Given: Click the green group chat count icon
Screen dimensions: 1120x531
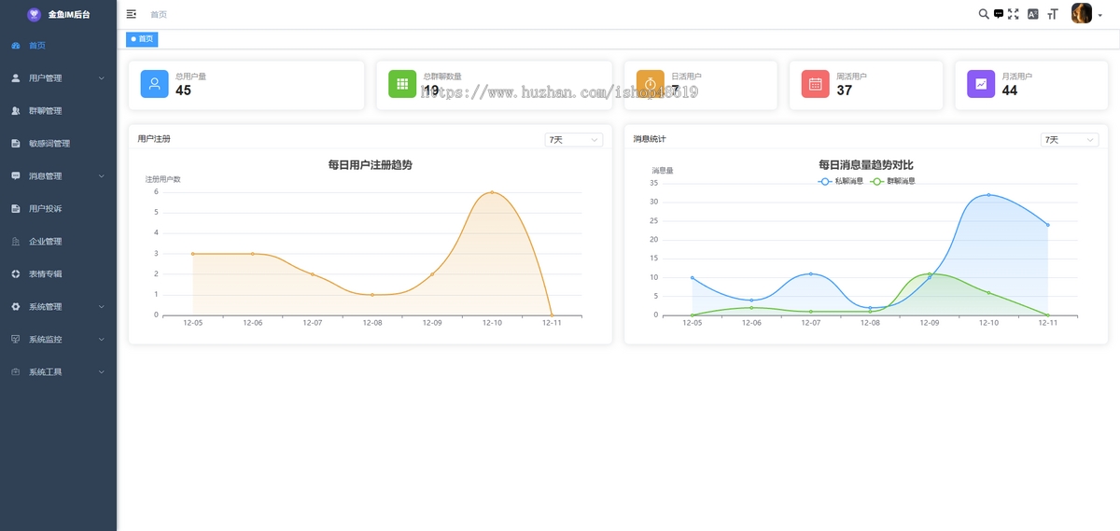Looking at the screenshot, I should 402,84.
